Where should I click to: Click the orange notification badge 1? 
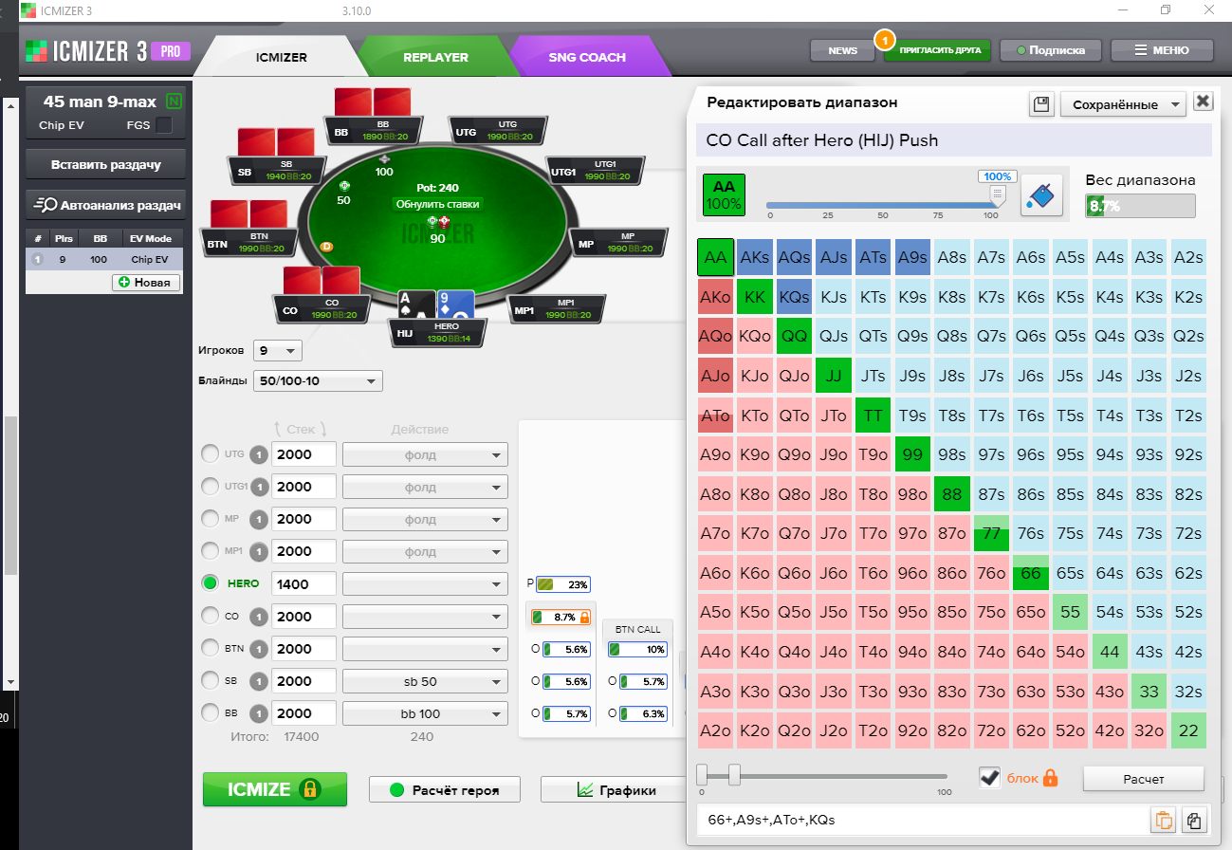click(884, 39)
